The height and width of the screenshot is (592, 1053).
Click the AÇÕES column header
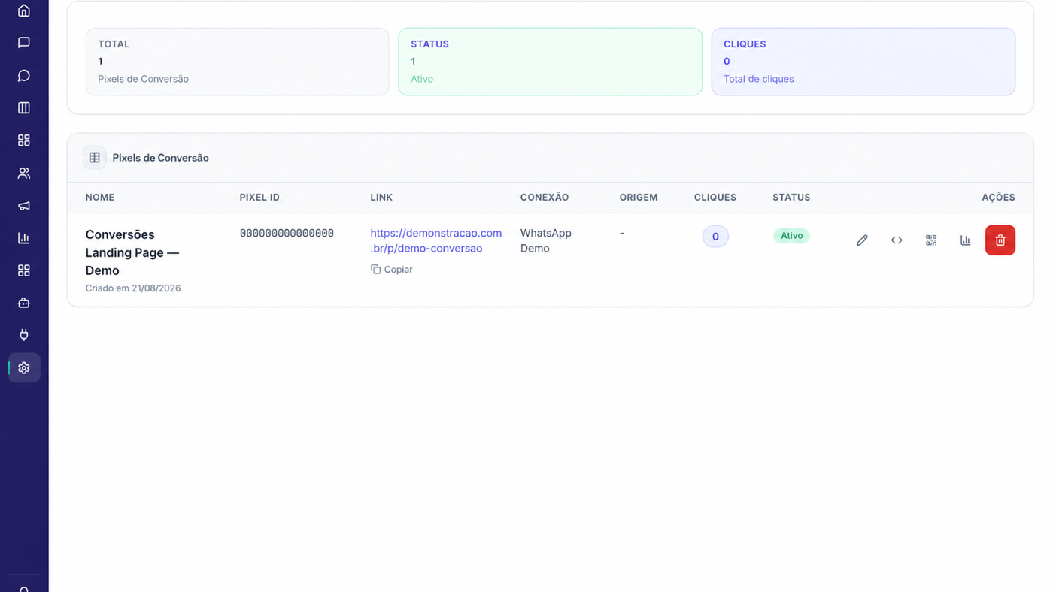click(x=998, y=198)
